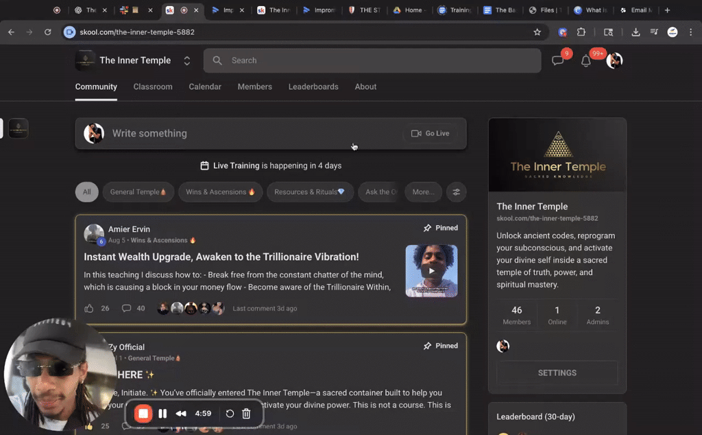Viewport: 702px width, 435px height.
Task: Click the browser address bar URL
Action: coord(137,32)
